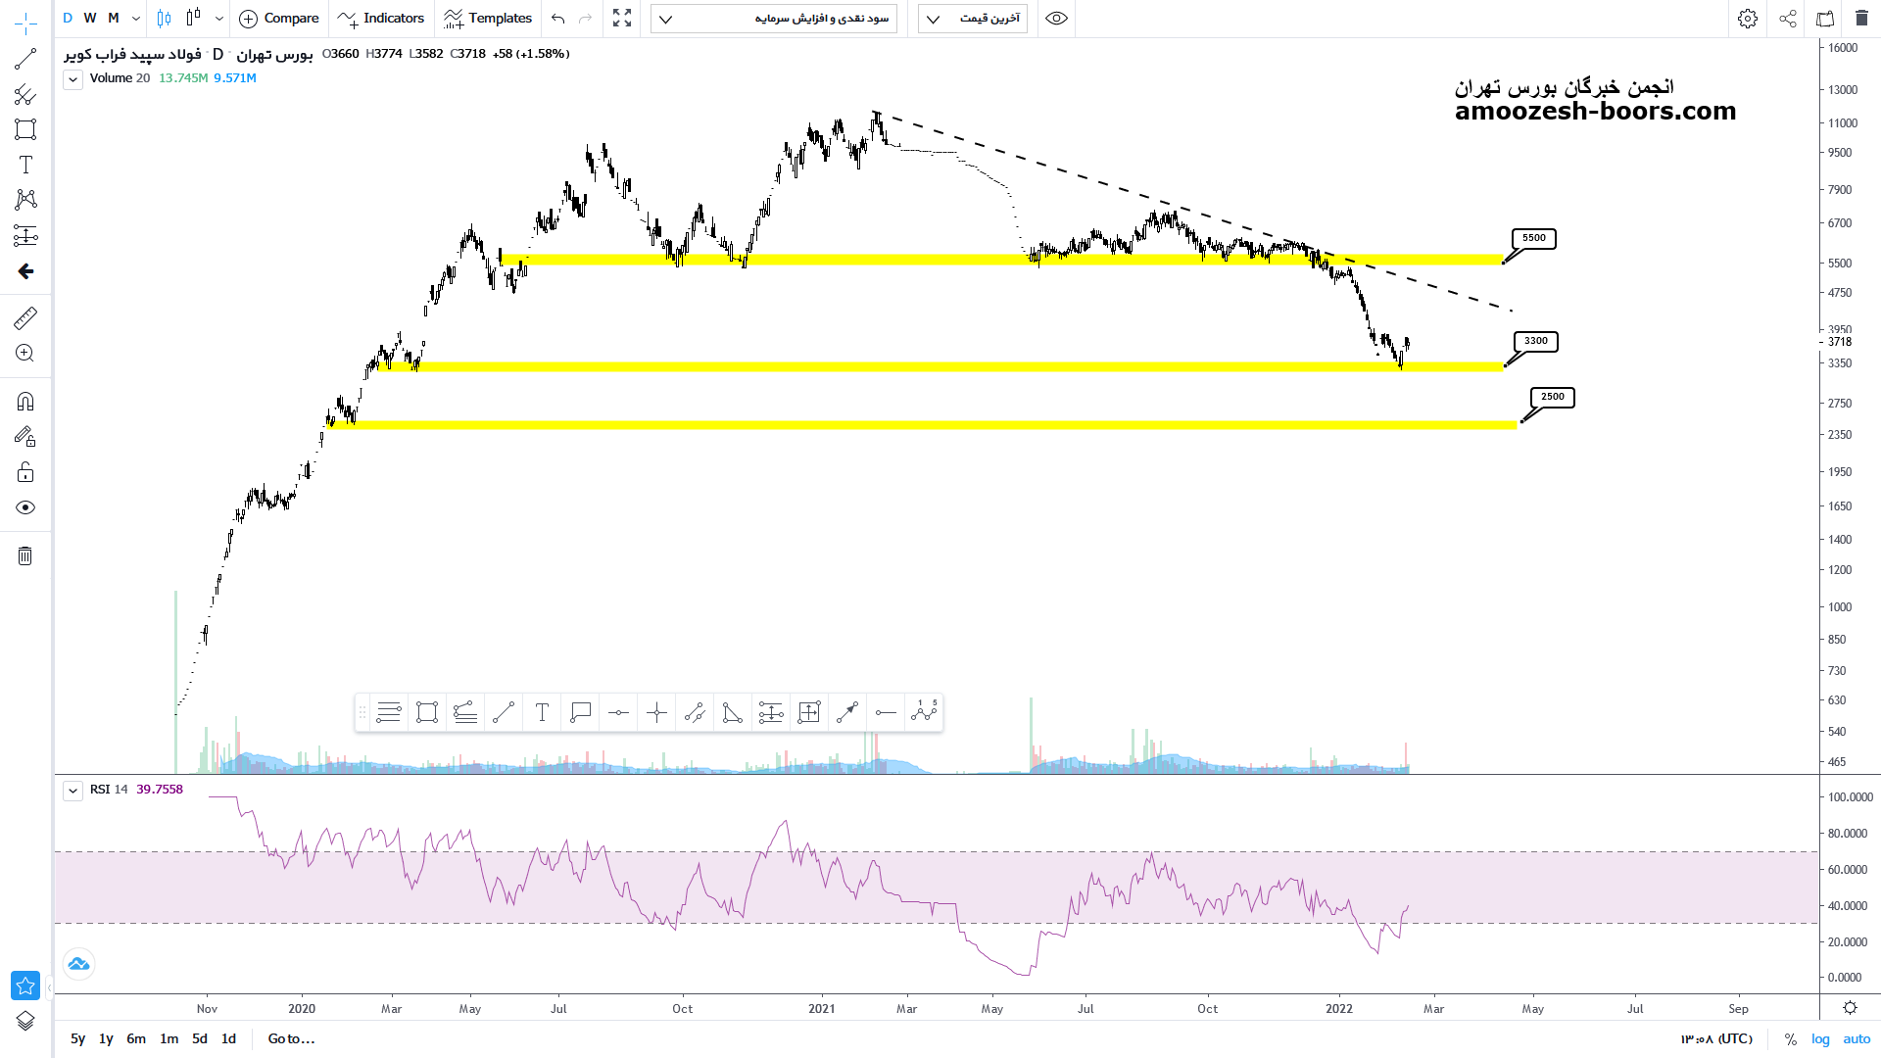Open the ruler measure tool
Image resolution: width=1881 pixels, height=1058 pixels.
(x=25, y=317)
